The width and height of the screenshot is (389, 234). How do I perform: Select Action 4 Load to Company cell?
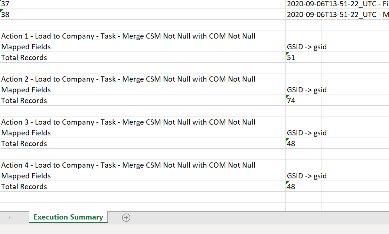[x=143, y=165]
